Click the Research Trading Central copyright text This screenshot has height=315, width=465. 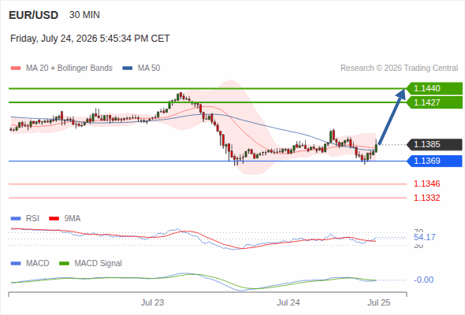click(x=399, y=69)
